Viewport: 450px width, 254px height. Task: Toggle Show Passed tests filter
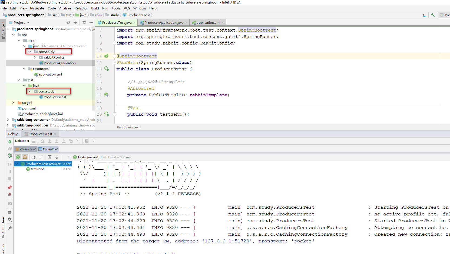(18, 157)
